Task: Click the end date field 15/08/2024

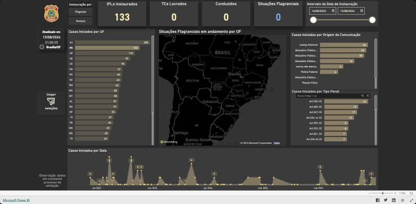Action: [351, 11]
